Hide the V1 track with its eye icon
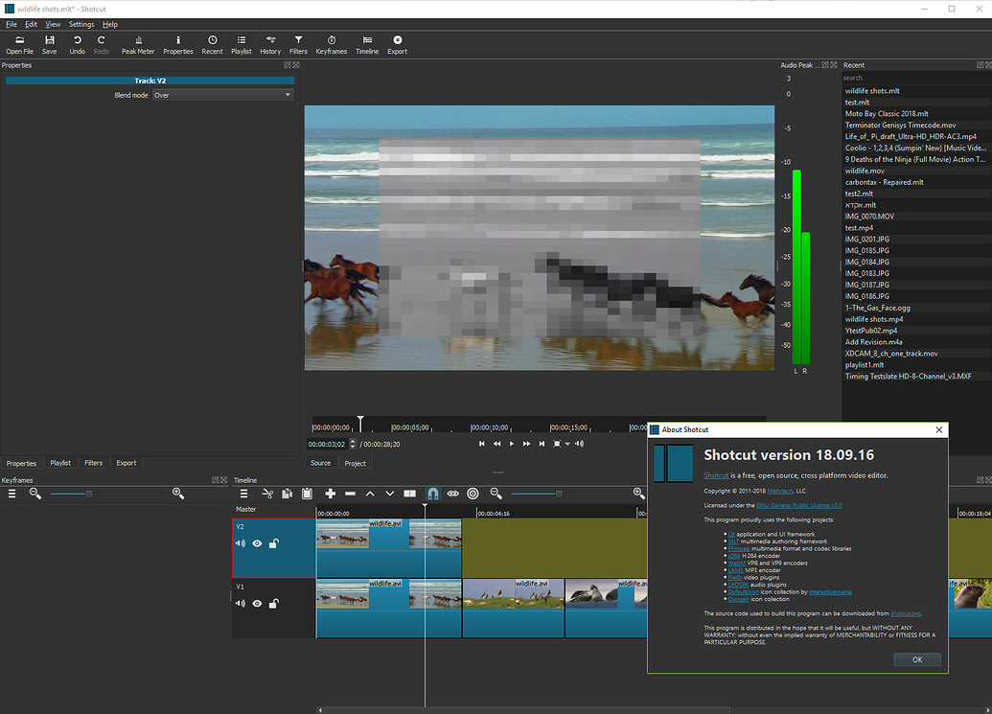Viewport: 992px width, 714px height. 257,604
